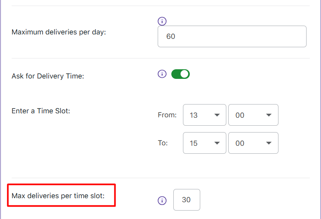Click caret arrow in From hour dropdown
Image resolution: width=321 pixels, height=219 pixels.
(x=217, y=115)
